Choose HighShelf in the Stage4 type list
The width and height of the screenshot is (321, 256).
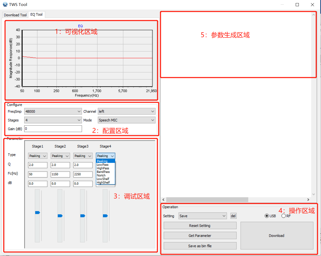(103, 182)
